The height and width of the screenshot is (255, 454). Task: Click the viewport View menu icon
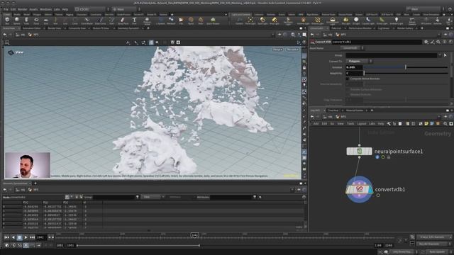(x=11, y=52)
